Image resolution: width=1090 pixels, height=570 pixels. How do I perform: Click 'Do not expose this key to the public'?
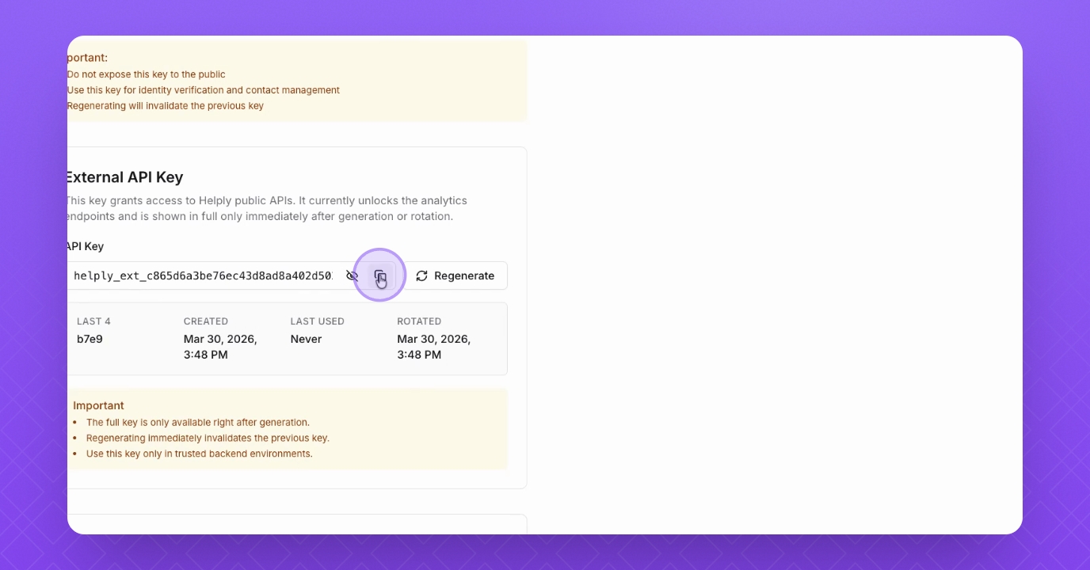(x=147, y=74)
